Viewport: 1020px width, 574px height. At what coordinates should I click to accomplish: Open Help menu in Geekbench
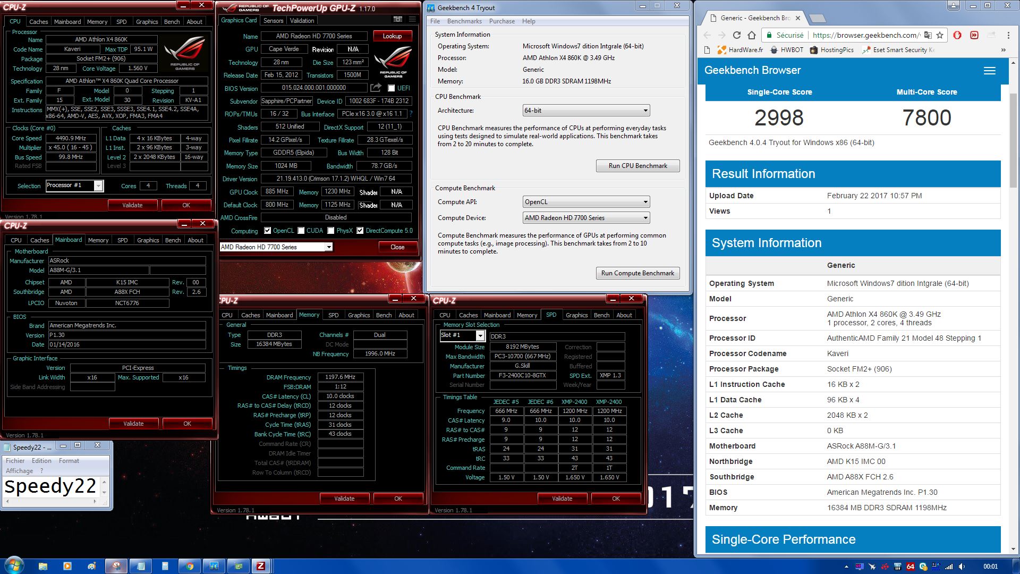529,21
